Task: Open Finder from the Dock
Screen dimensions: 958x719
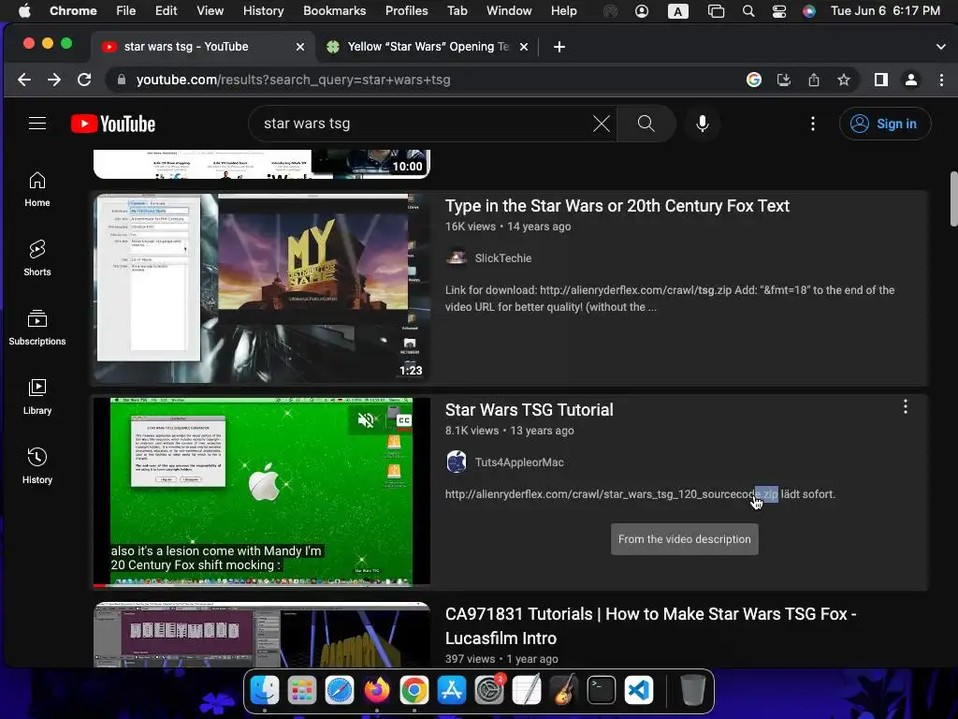Action: point(265,690)
